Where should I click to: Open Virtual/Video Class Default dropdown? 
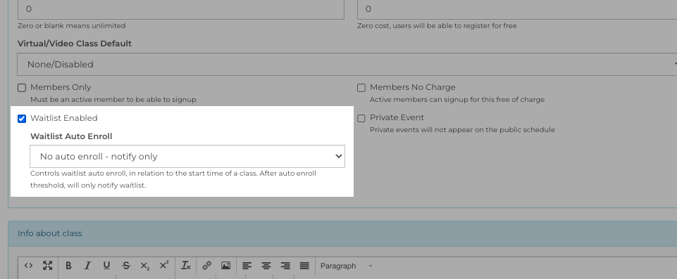pos(347,64)
